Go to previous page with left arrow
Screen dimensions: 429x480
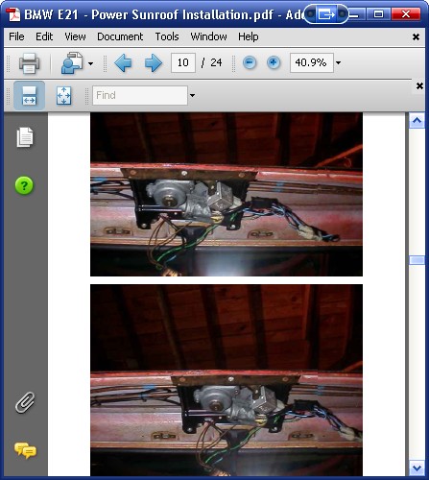(x=123, y=62)
